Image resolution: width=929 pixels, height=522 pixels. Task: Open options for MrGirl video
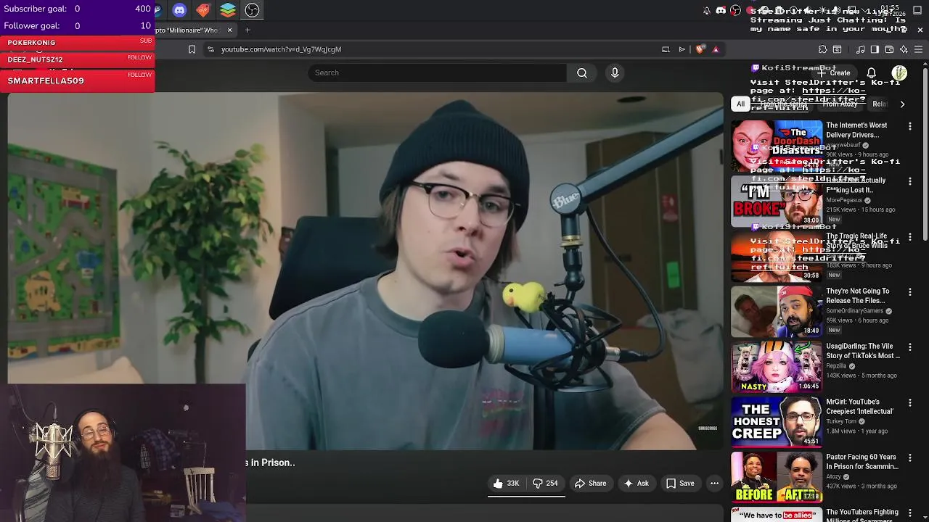tap(910, 402)
